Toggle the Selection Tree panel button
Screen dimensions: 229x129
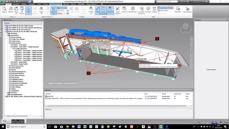tap(54, 10)
